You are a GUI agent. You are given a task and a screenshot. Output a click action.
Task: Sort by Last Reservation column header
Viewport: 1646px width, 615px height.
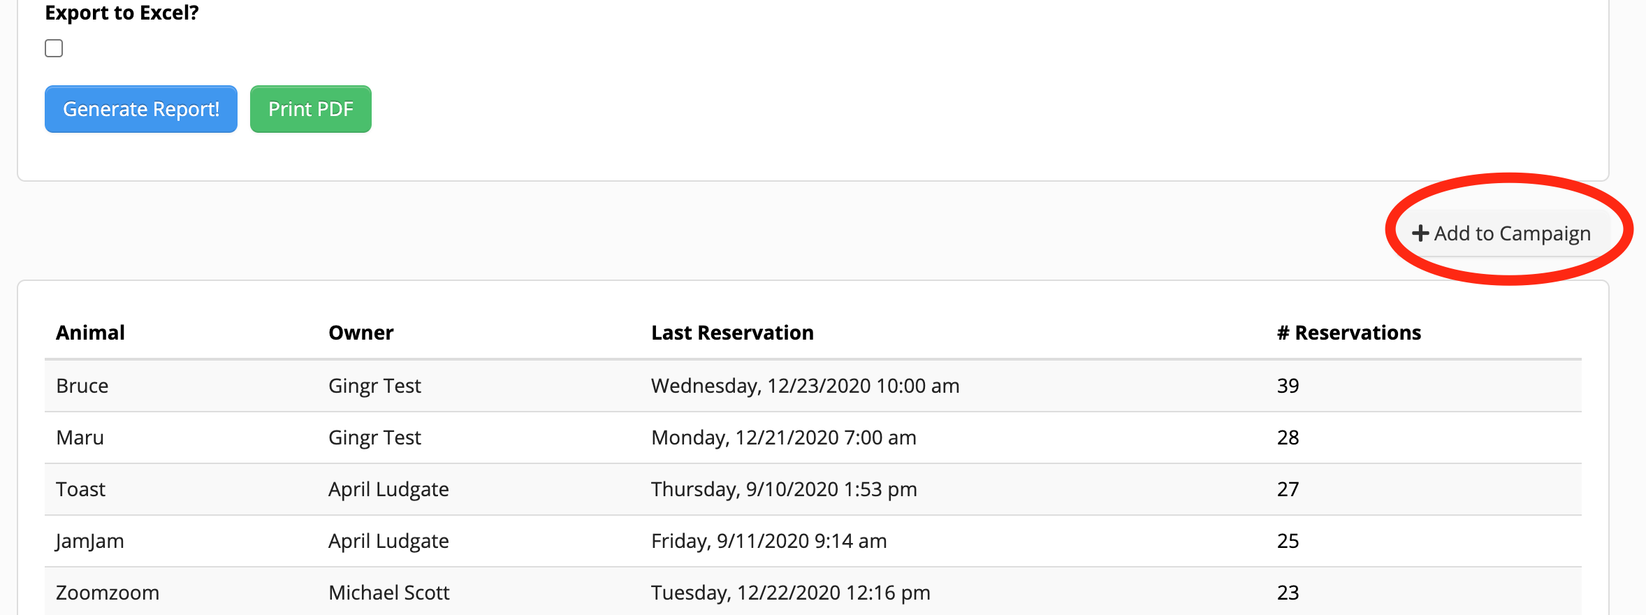click(x=731, y=332)
